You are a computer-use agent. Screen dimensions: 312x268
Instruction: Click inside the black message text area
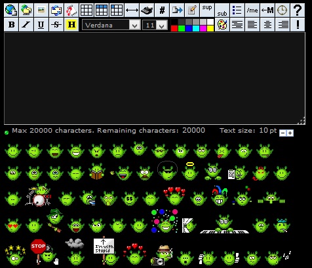coord(155,78)
